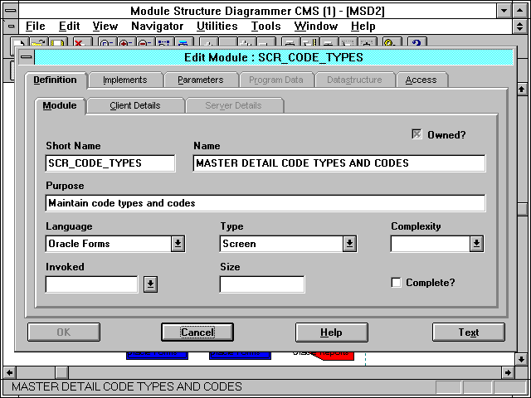Toggle the Owned? checkbox
531x398 pixels.
[x=417, y=135]
